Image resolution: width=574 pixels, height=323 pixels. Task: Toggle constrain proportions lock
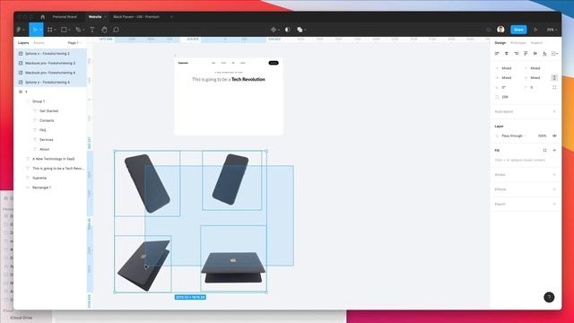click(x=554, y=78)
